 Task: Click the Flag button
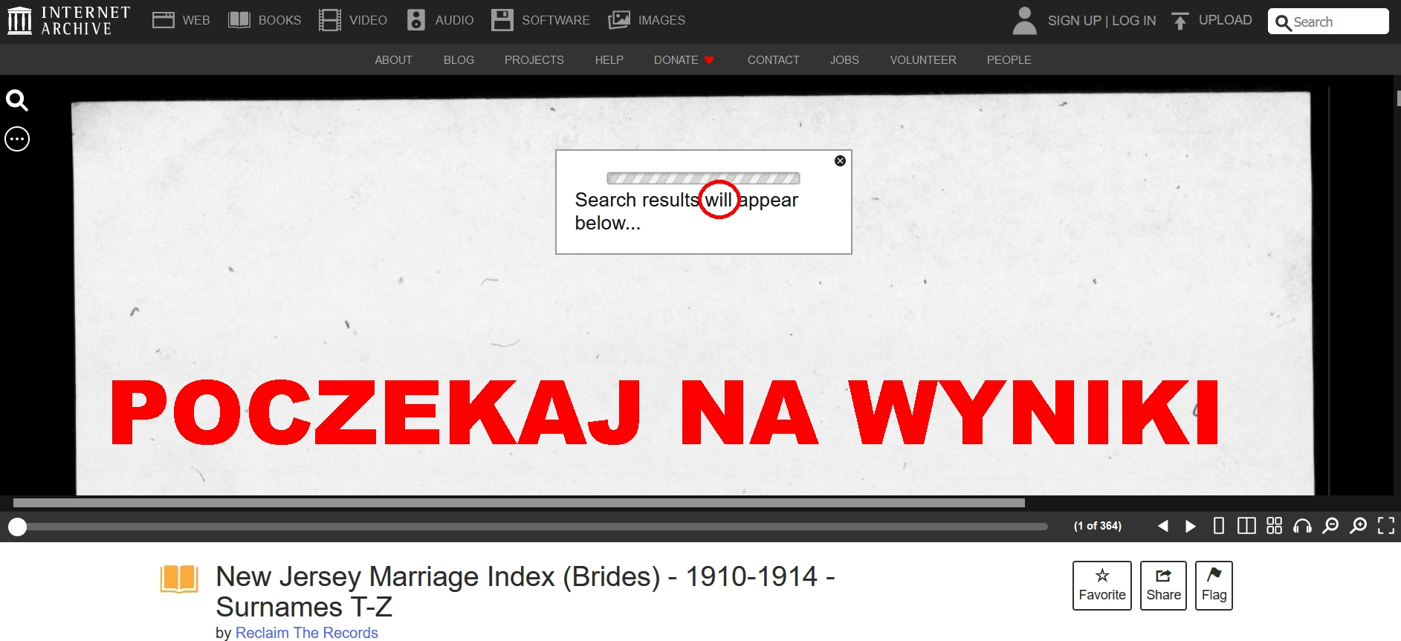1214,585
